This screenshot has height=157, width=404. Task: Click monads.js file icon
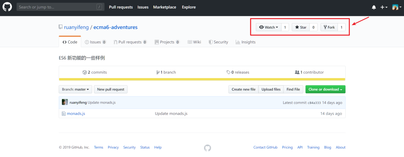63,113
